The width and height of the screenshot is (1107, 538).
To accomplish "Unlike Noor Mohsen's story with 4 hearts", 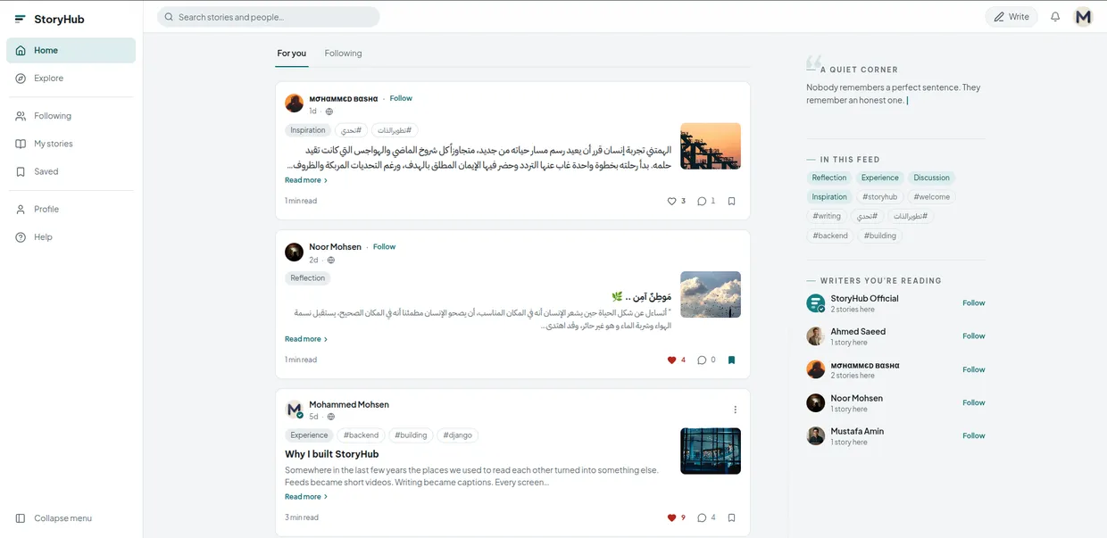I will [672, 360].
